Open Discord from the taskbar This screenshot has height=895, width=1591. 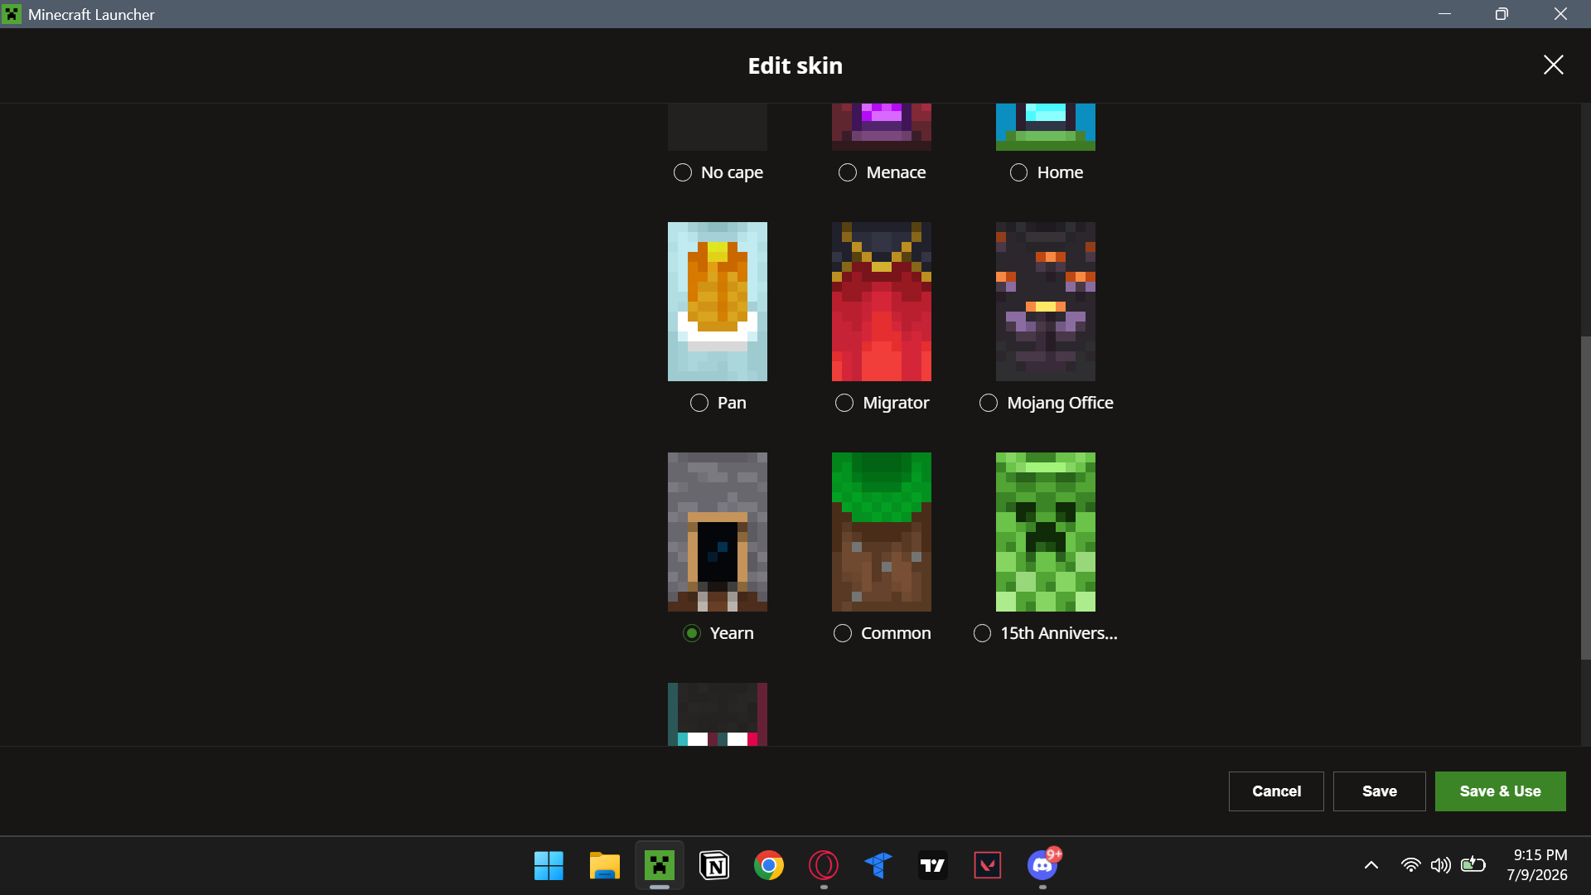[1042, 866]
